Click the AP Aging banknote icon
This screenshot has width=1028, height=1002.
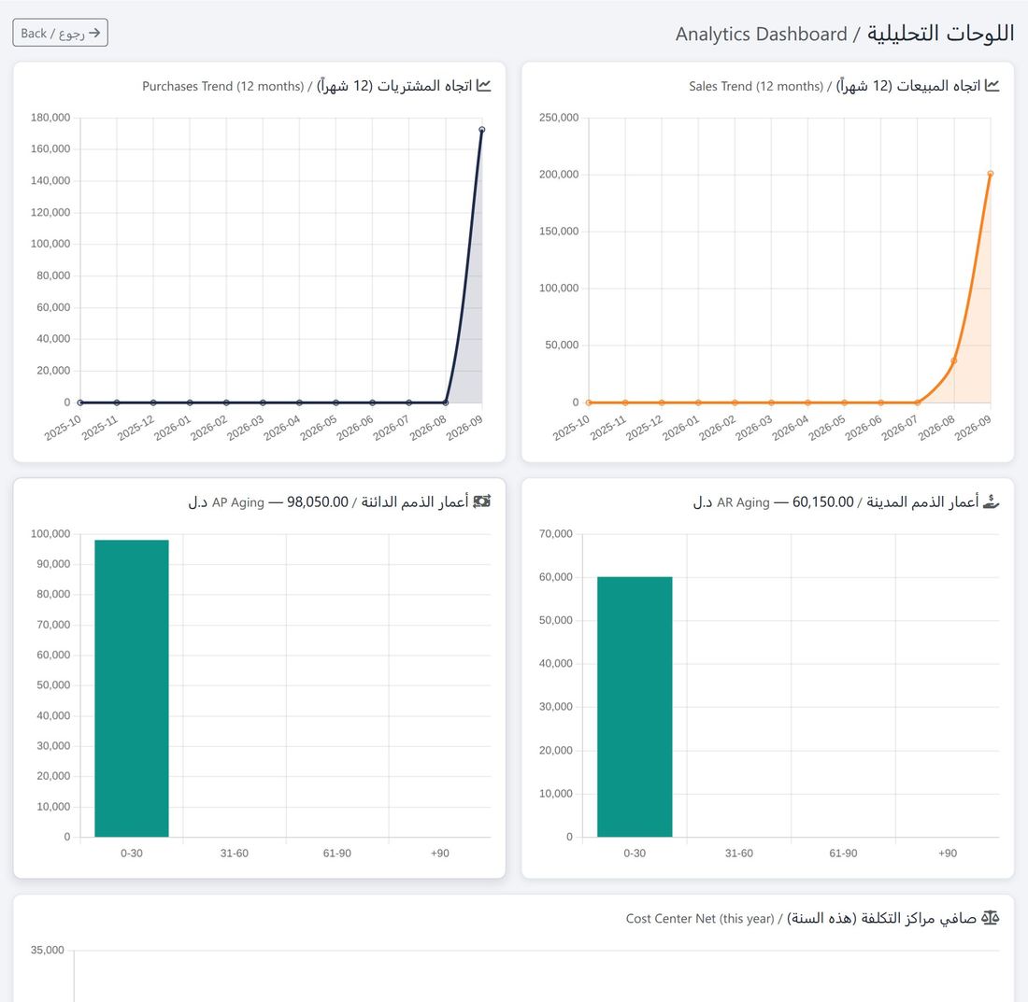(482, 501)
